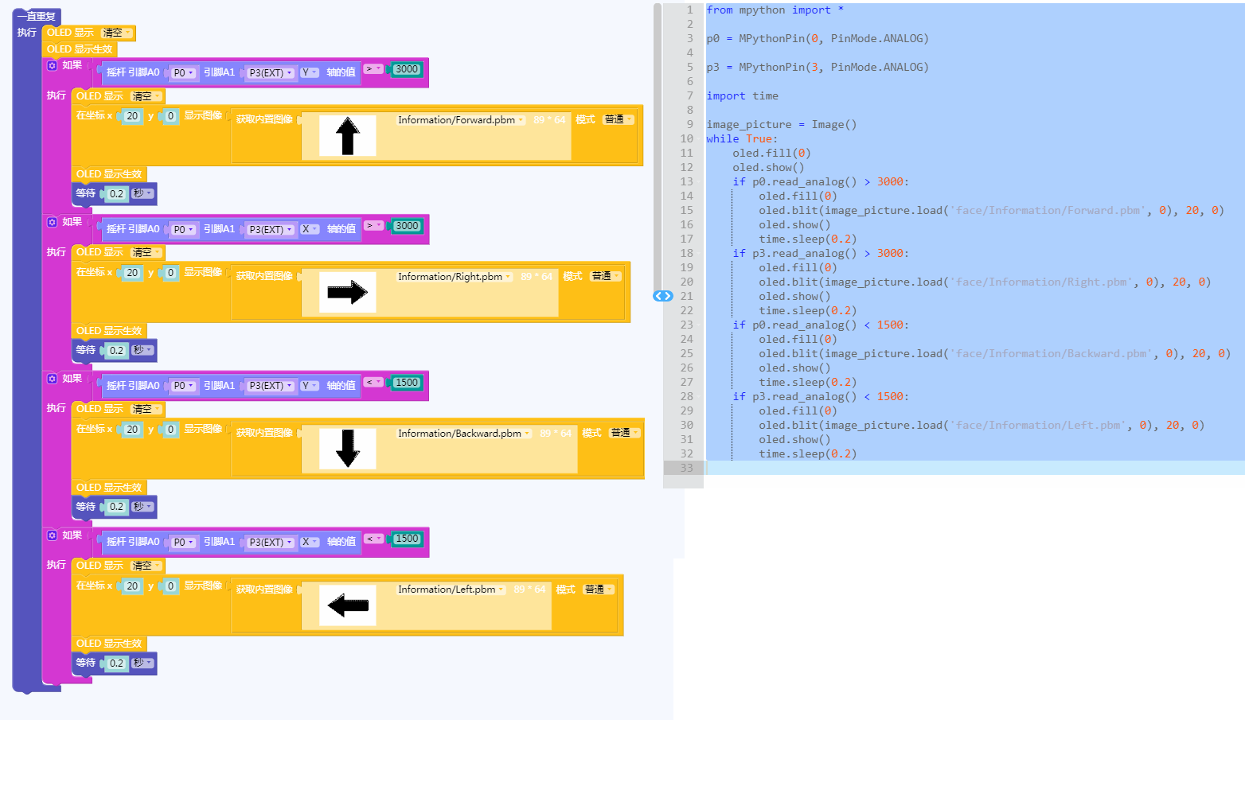1245x786 pixels.
Task: Open the gear settings on the Left-arrow if block
Action: pos(52,535)
